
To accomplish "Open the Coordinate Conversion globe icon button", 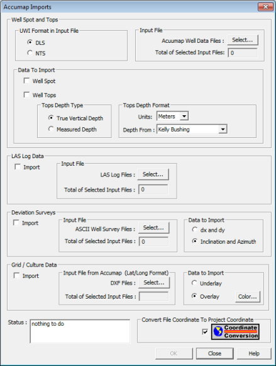I will pyautogui.click(x=235, y=331).
